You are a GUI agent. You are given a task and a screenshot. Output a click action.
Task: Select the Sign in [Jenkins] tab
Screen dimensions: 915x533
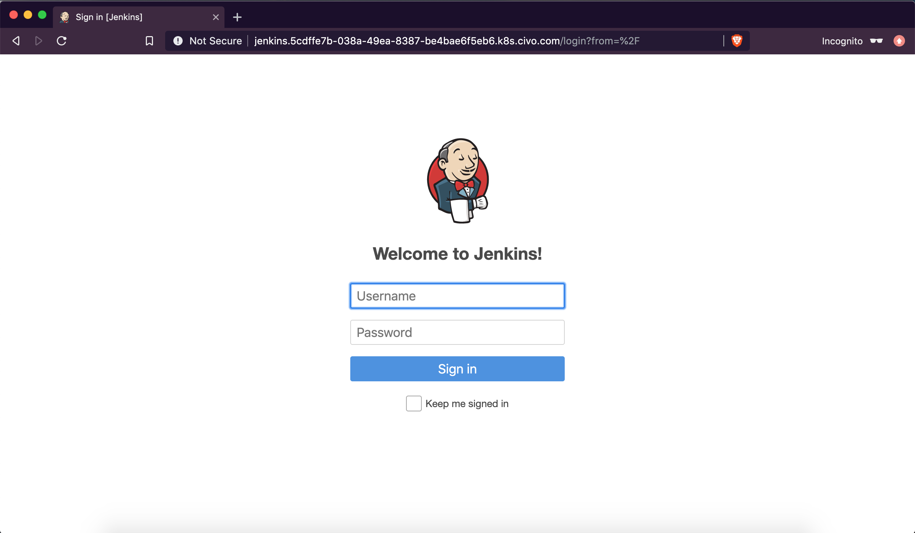click(x=138, y=17)
